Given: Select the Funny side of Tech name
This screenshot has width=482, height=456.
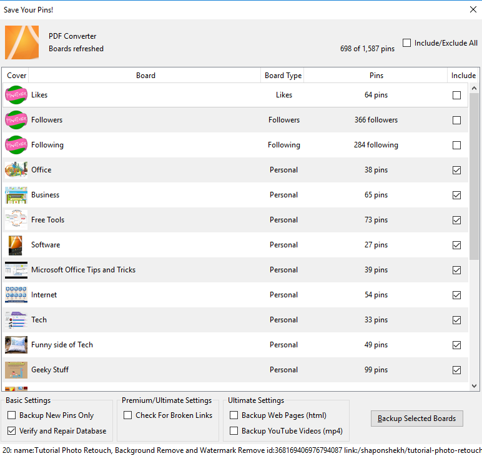Looking at the screenshot, I should pyautogui.click(x=62, y=345).
